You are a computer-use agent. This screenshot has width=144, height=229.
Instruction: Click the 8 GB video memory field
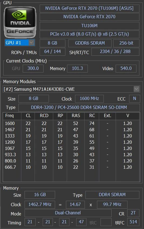pos(52,43)
